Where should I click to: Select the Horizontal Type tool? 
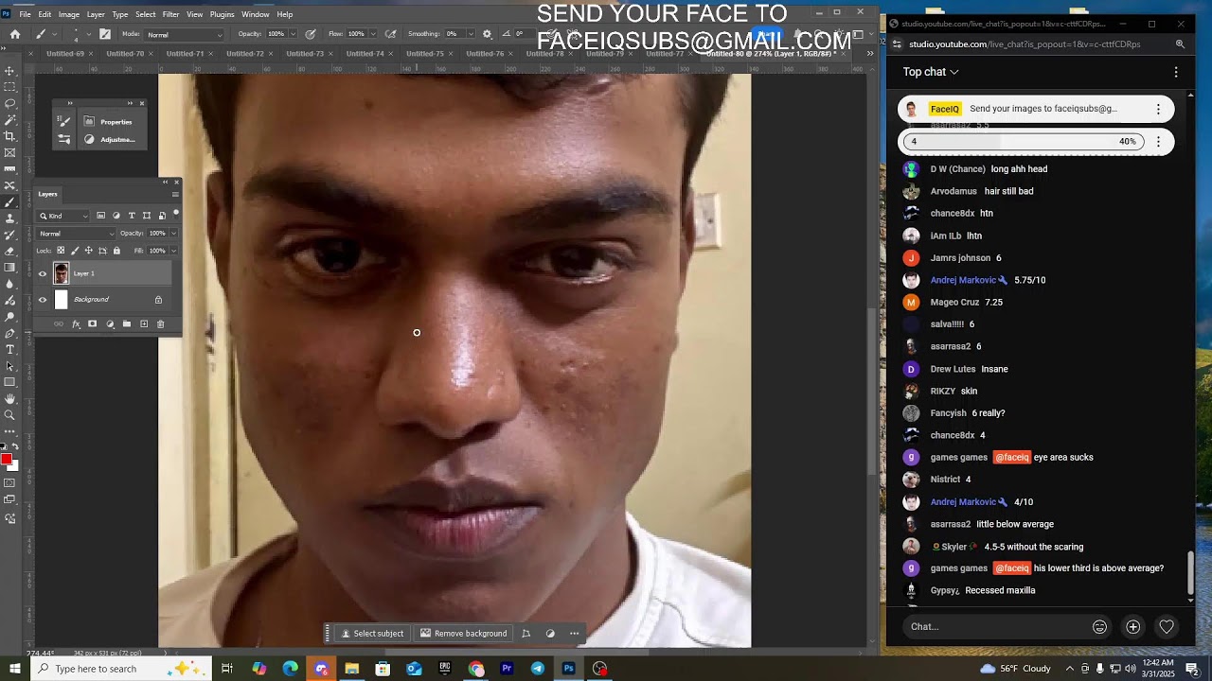(x=9, y=349)
